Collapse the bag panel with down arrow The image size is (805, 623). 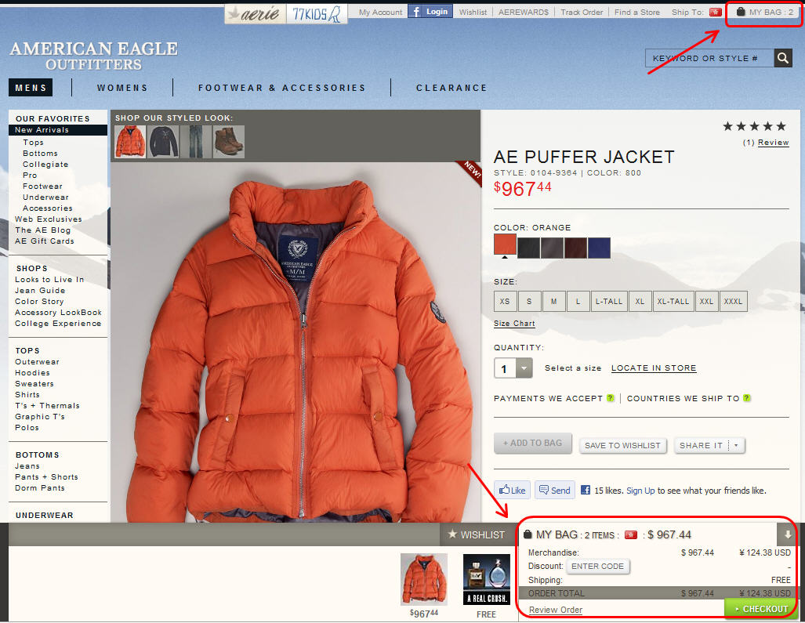(x=786, y=534)
